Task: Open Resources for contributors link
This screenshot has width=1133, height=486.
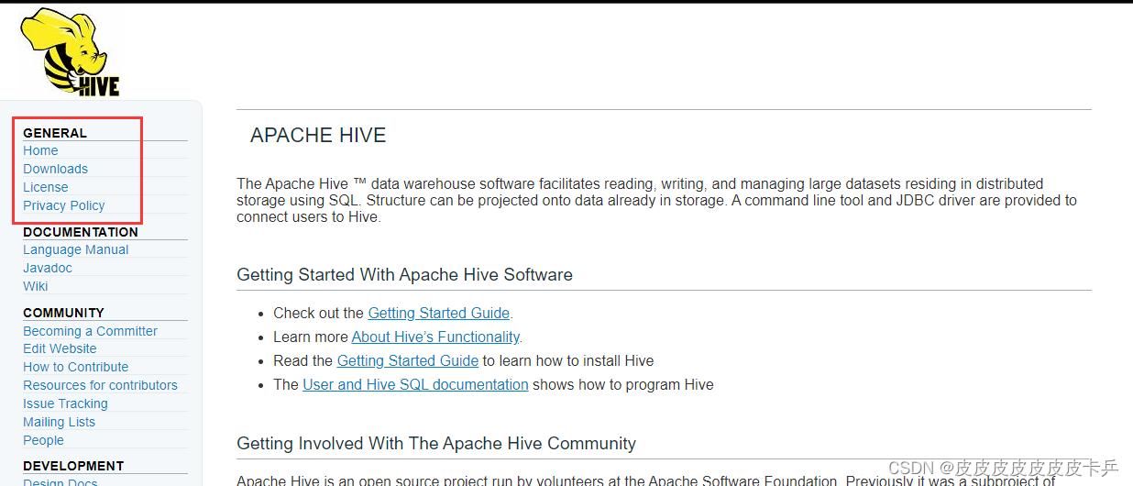Action: [100, 385]
